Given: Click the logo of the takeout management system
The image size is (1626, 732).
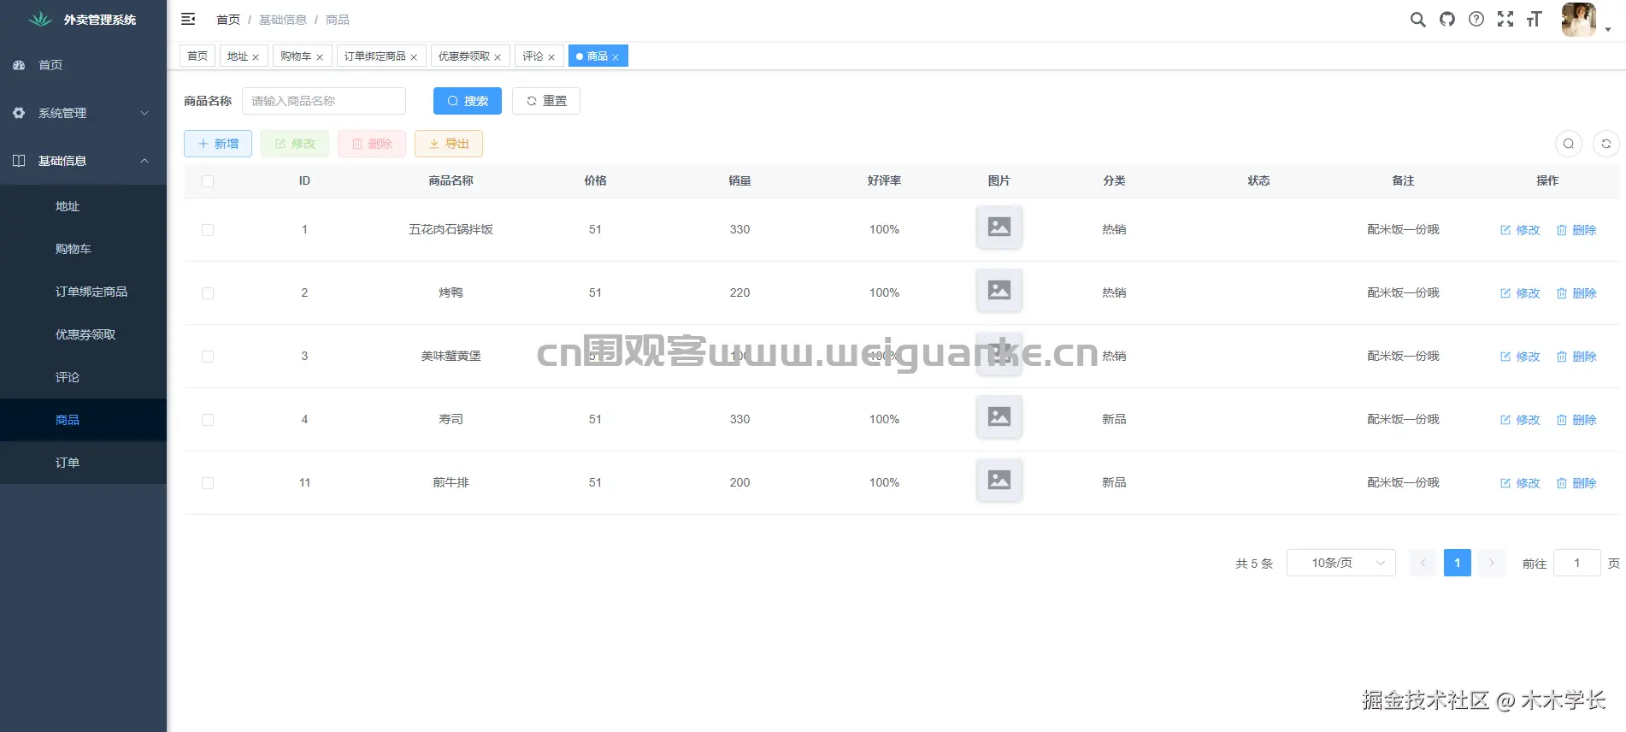Looking at the screenshot, I should coord(40,19).
